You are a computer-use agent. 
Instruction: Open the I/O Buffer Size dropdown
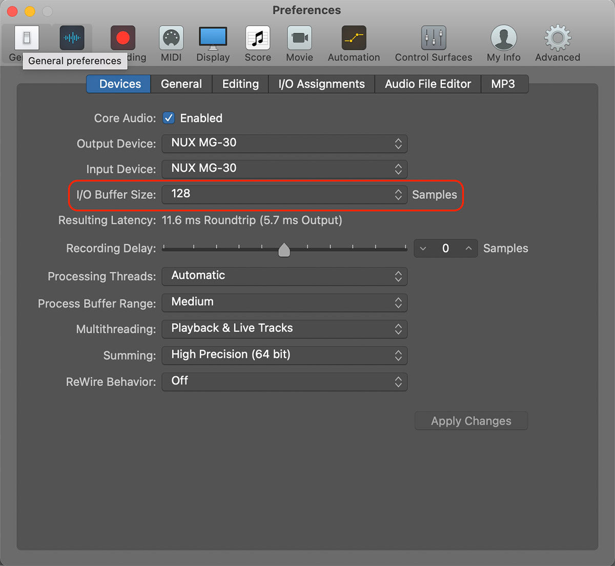[x=284, y=194]
